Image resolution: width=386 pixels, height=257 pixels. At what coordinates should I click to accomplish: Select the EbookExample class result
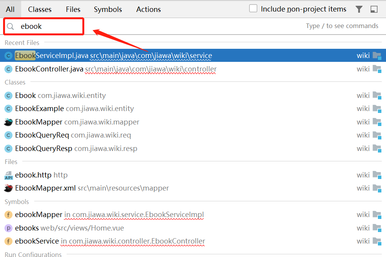coord(193,109)
